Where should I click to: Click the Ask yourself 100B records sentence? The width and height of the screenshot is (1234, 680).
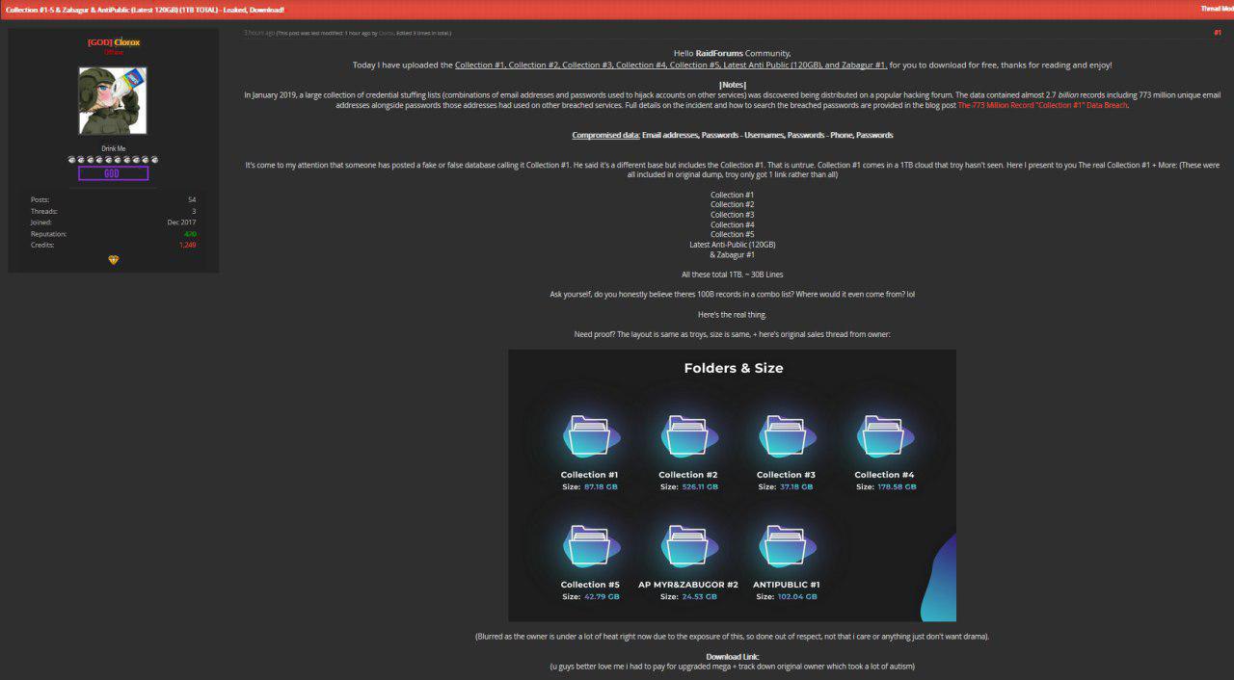(x=733, y=294)
